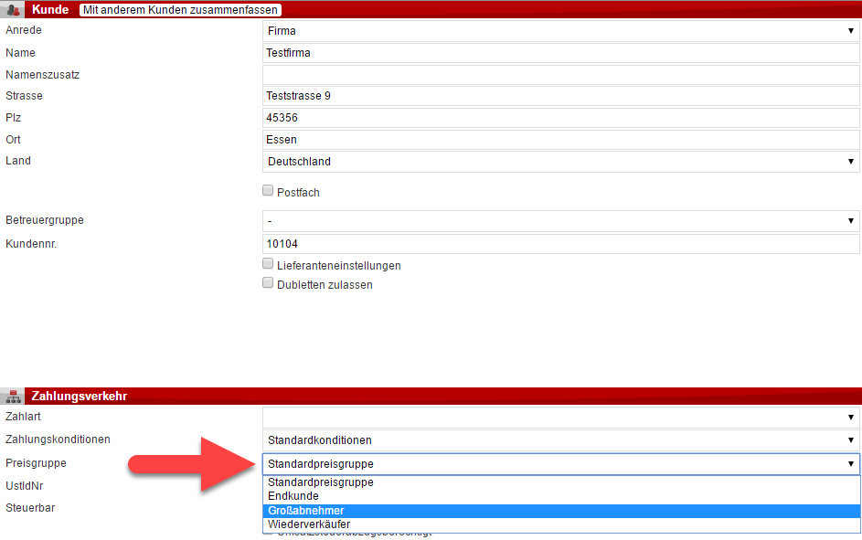Open the Anrede dropdown showing Firma
This screenshot has height=540, width=862.
pyautogui.click(x=560, y=31)
